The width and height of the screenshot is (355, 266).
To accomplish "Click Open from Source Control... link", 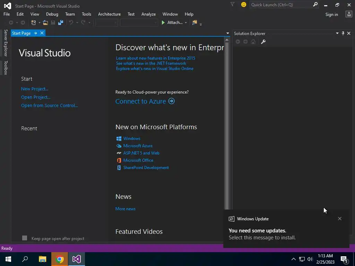I will [49, 105].
